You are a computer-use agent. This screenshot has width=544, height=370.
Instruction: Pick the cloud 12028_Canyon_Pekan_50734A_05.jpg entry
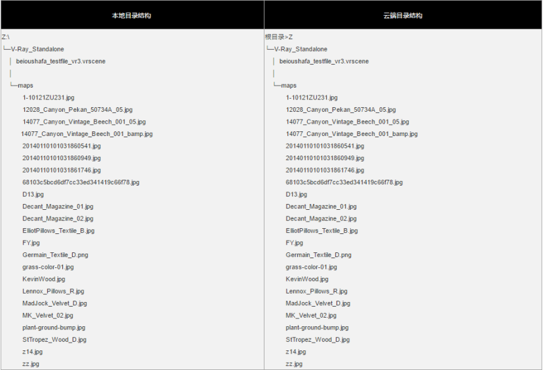(x=340, y=110)
